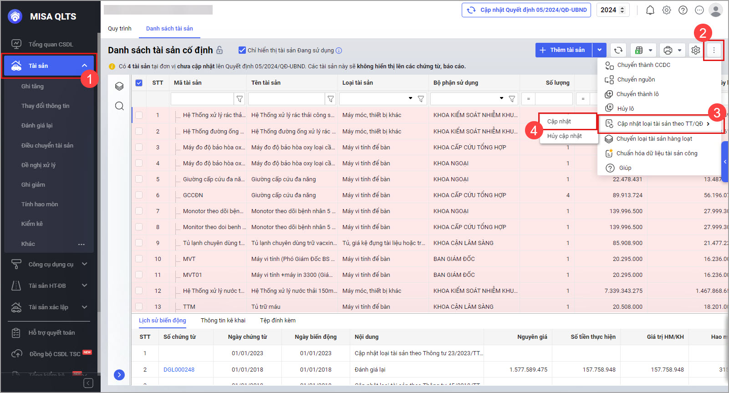Click filter icon for Tên tài sản column

pos(331,99)
